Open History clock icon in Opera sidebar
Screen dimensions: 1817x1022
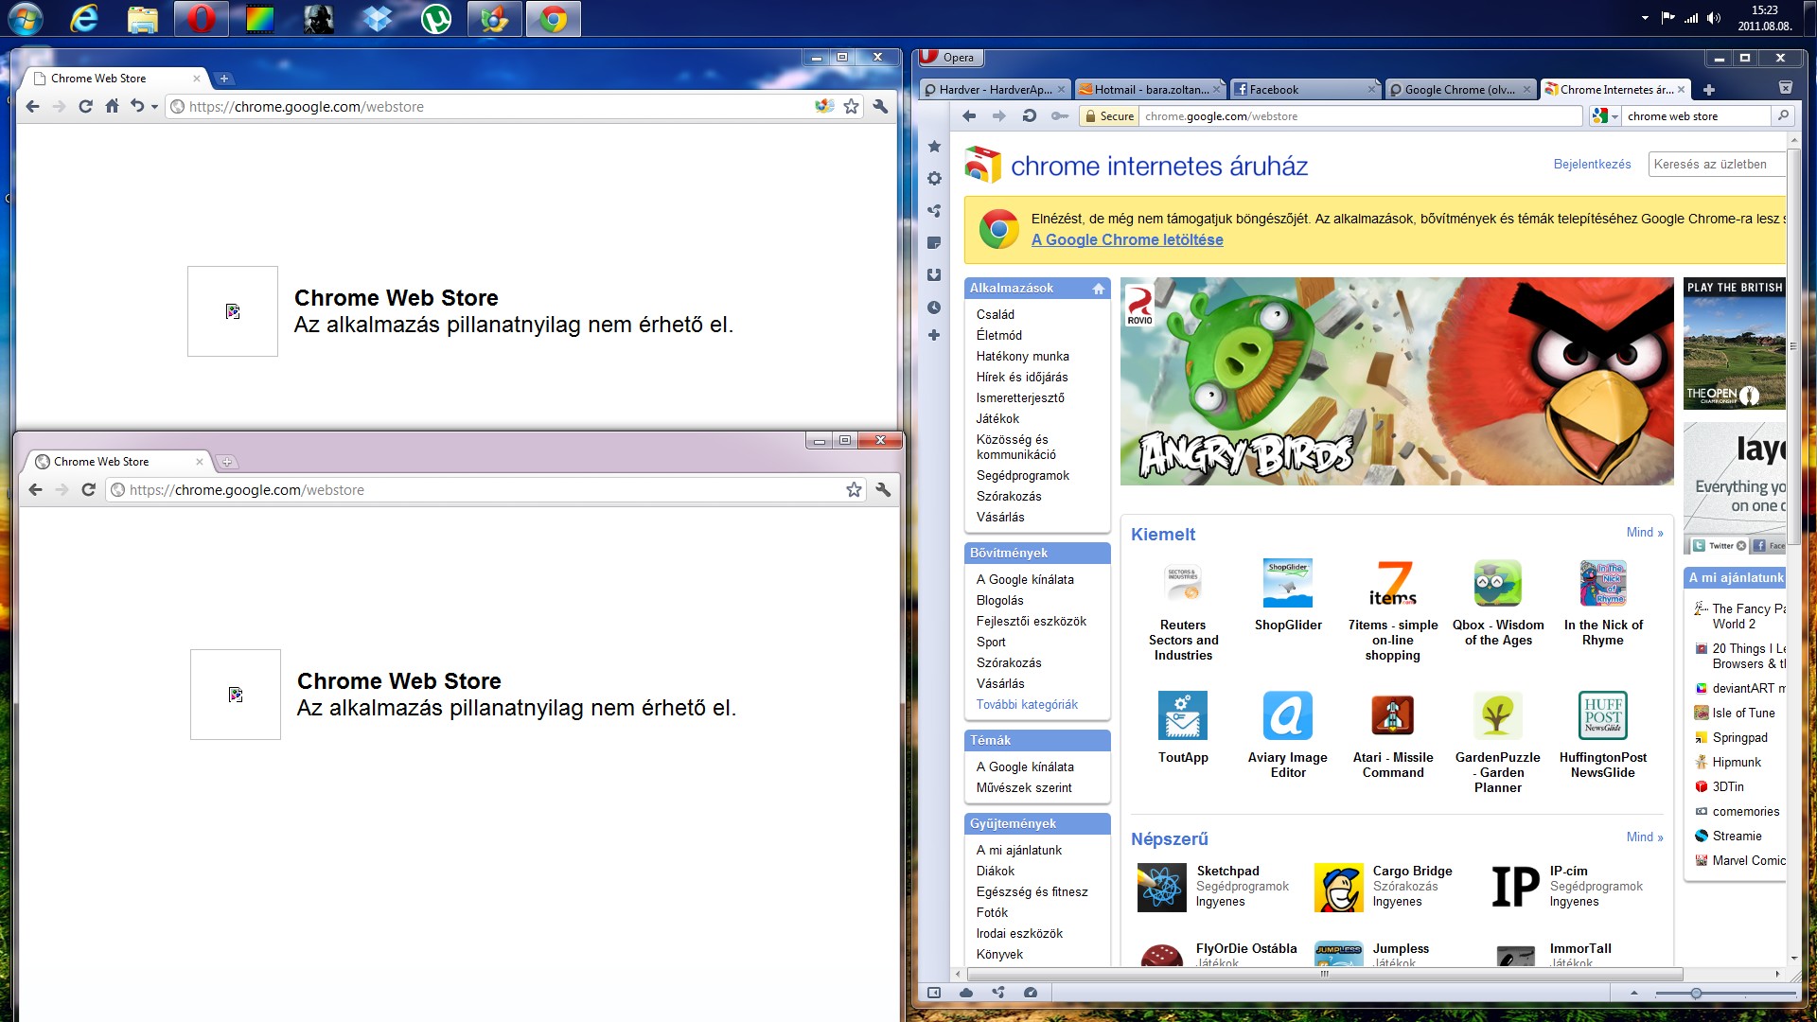tap(934, 308)
